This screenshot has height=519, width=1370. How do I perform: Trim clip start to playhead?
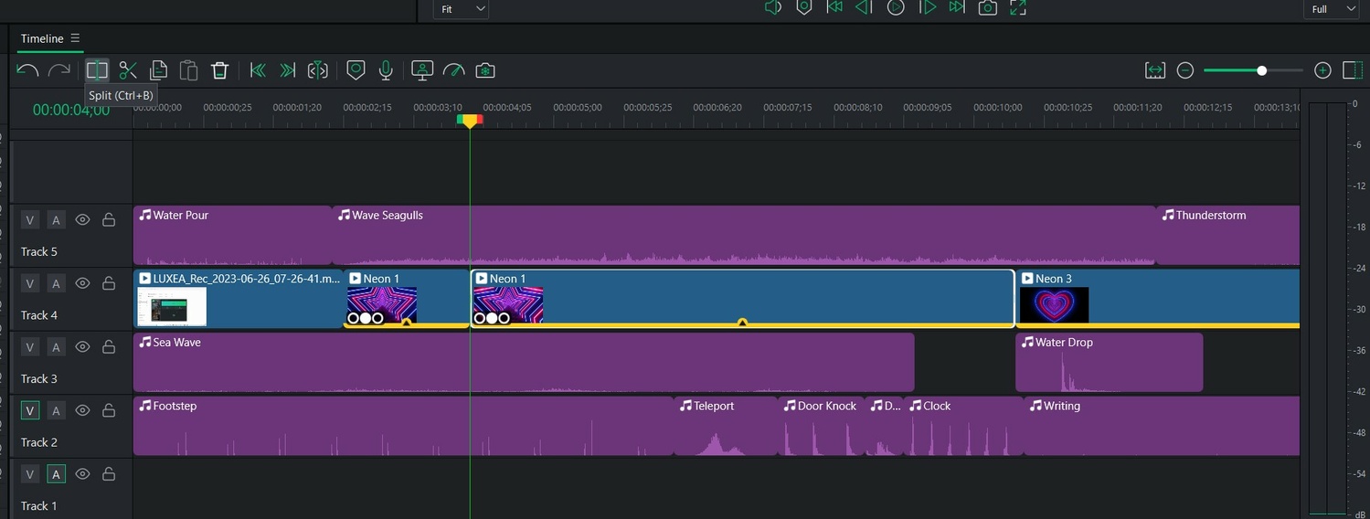point(258,70)
